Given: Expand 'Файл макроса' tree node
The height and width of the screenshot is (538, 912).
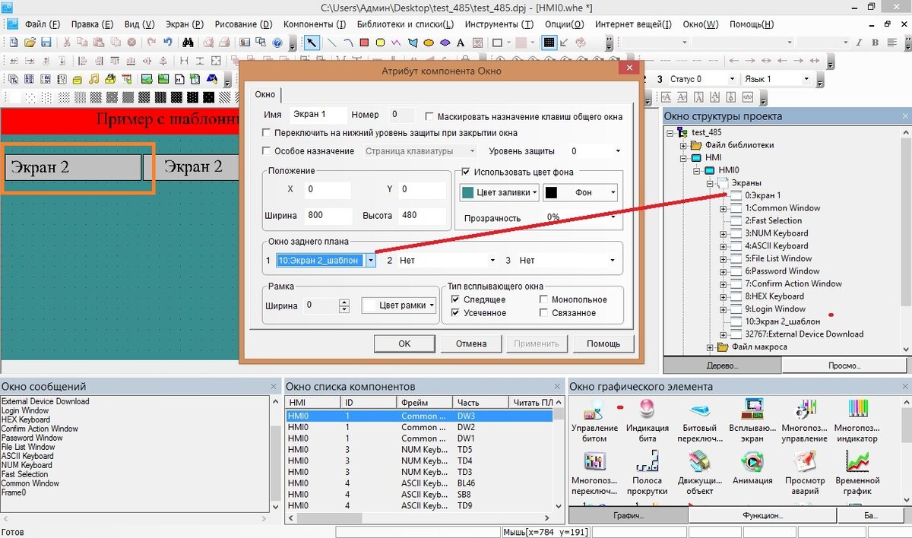Looking at the screenshot, I should [711, 347].
